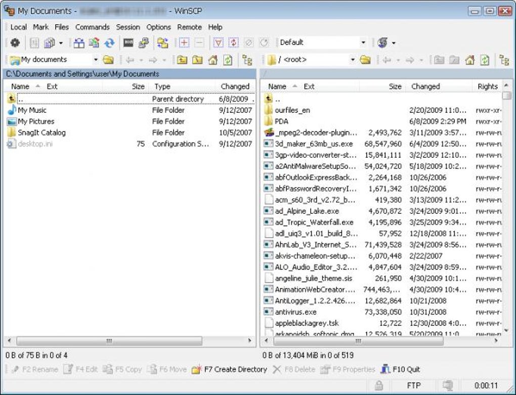Open Preferences via the gear icon
The height and width of the screenshot is (395, 516).
15,43
